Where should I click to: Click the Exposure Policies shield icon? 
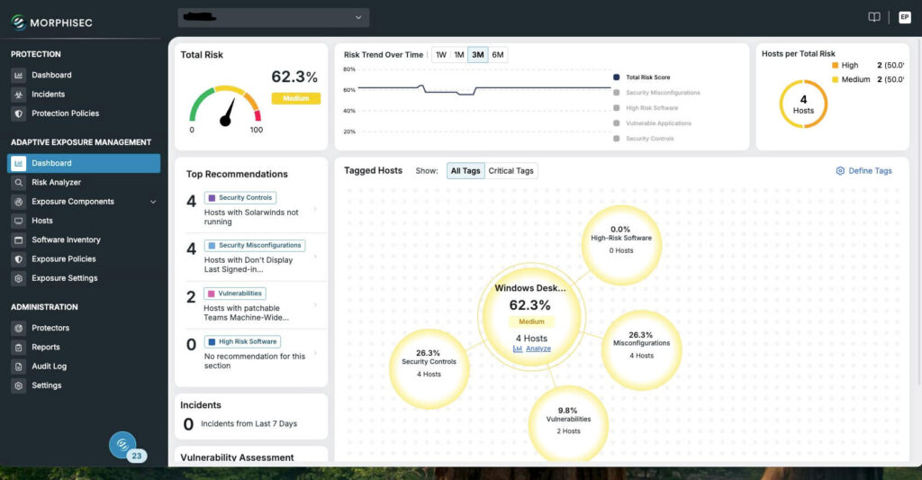[x=18, y=258]
